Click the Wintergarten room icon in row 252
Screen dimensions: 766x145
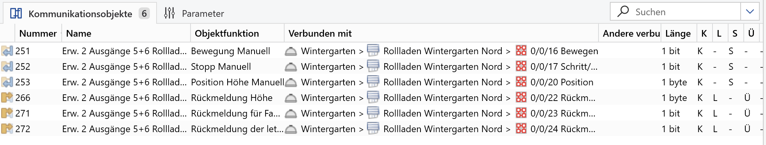(290, 67)
